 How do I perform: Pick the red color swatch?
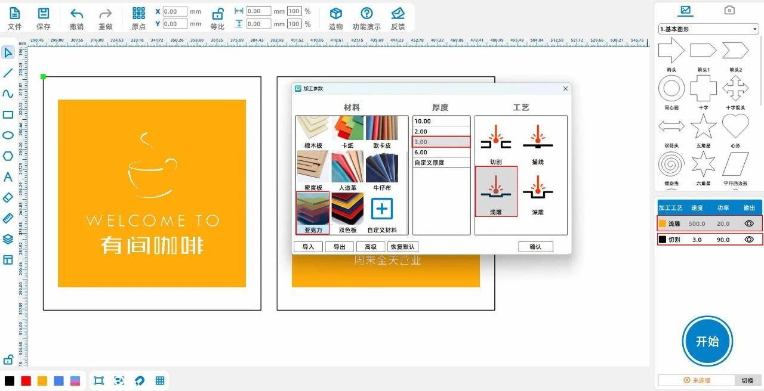pyautogui.click(x=26, y=381)
